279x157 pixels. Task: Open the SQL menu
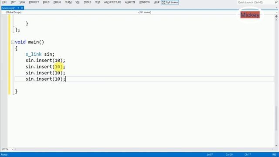click(78, 2)
